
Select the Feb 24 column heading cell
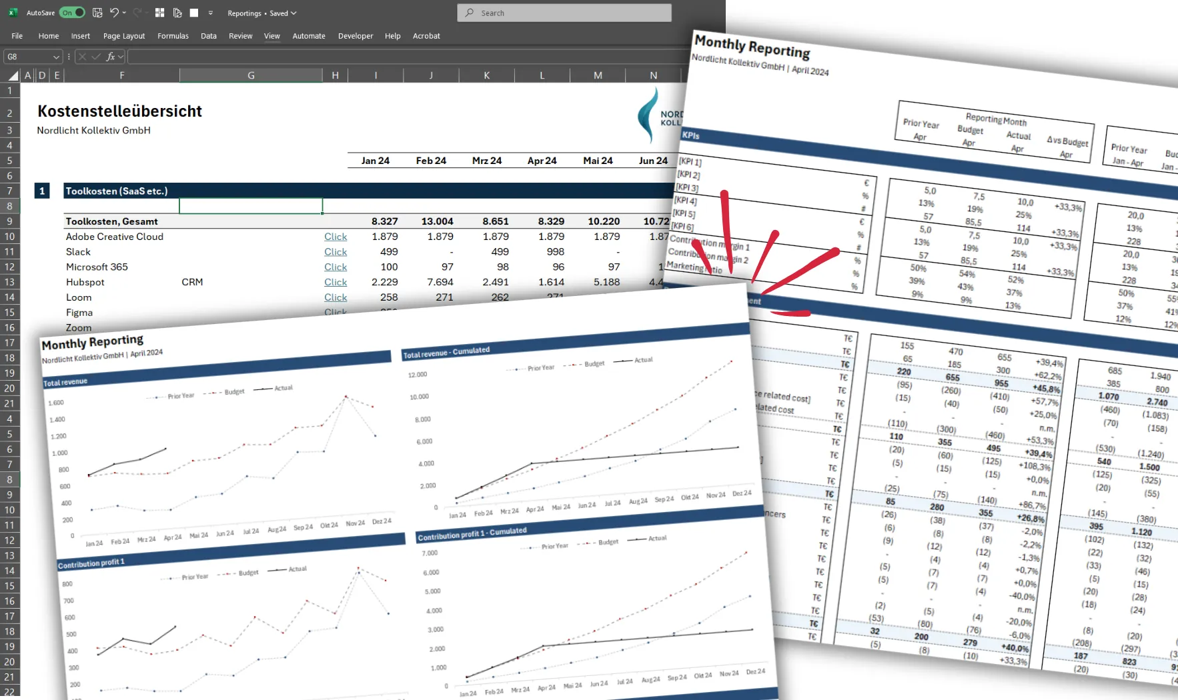tap(431, 161)
